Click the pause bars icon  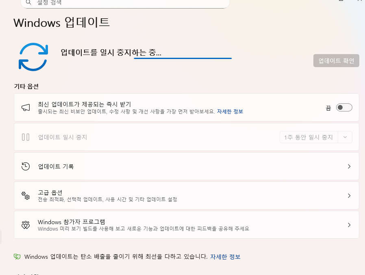(26, 137)
